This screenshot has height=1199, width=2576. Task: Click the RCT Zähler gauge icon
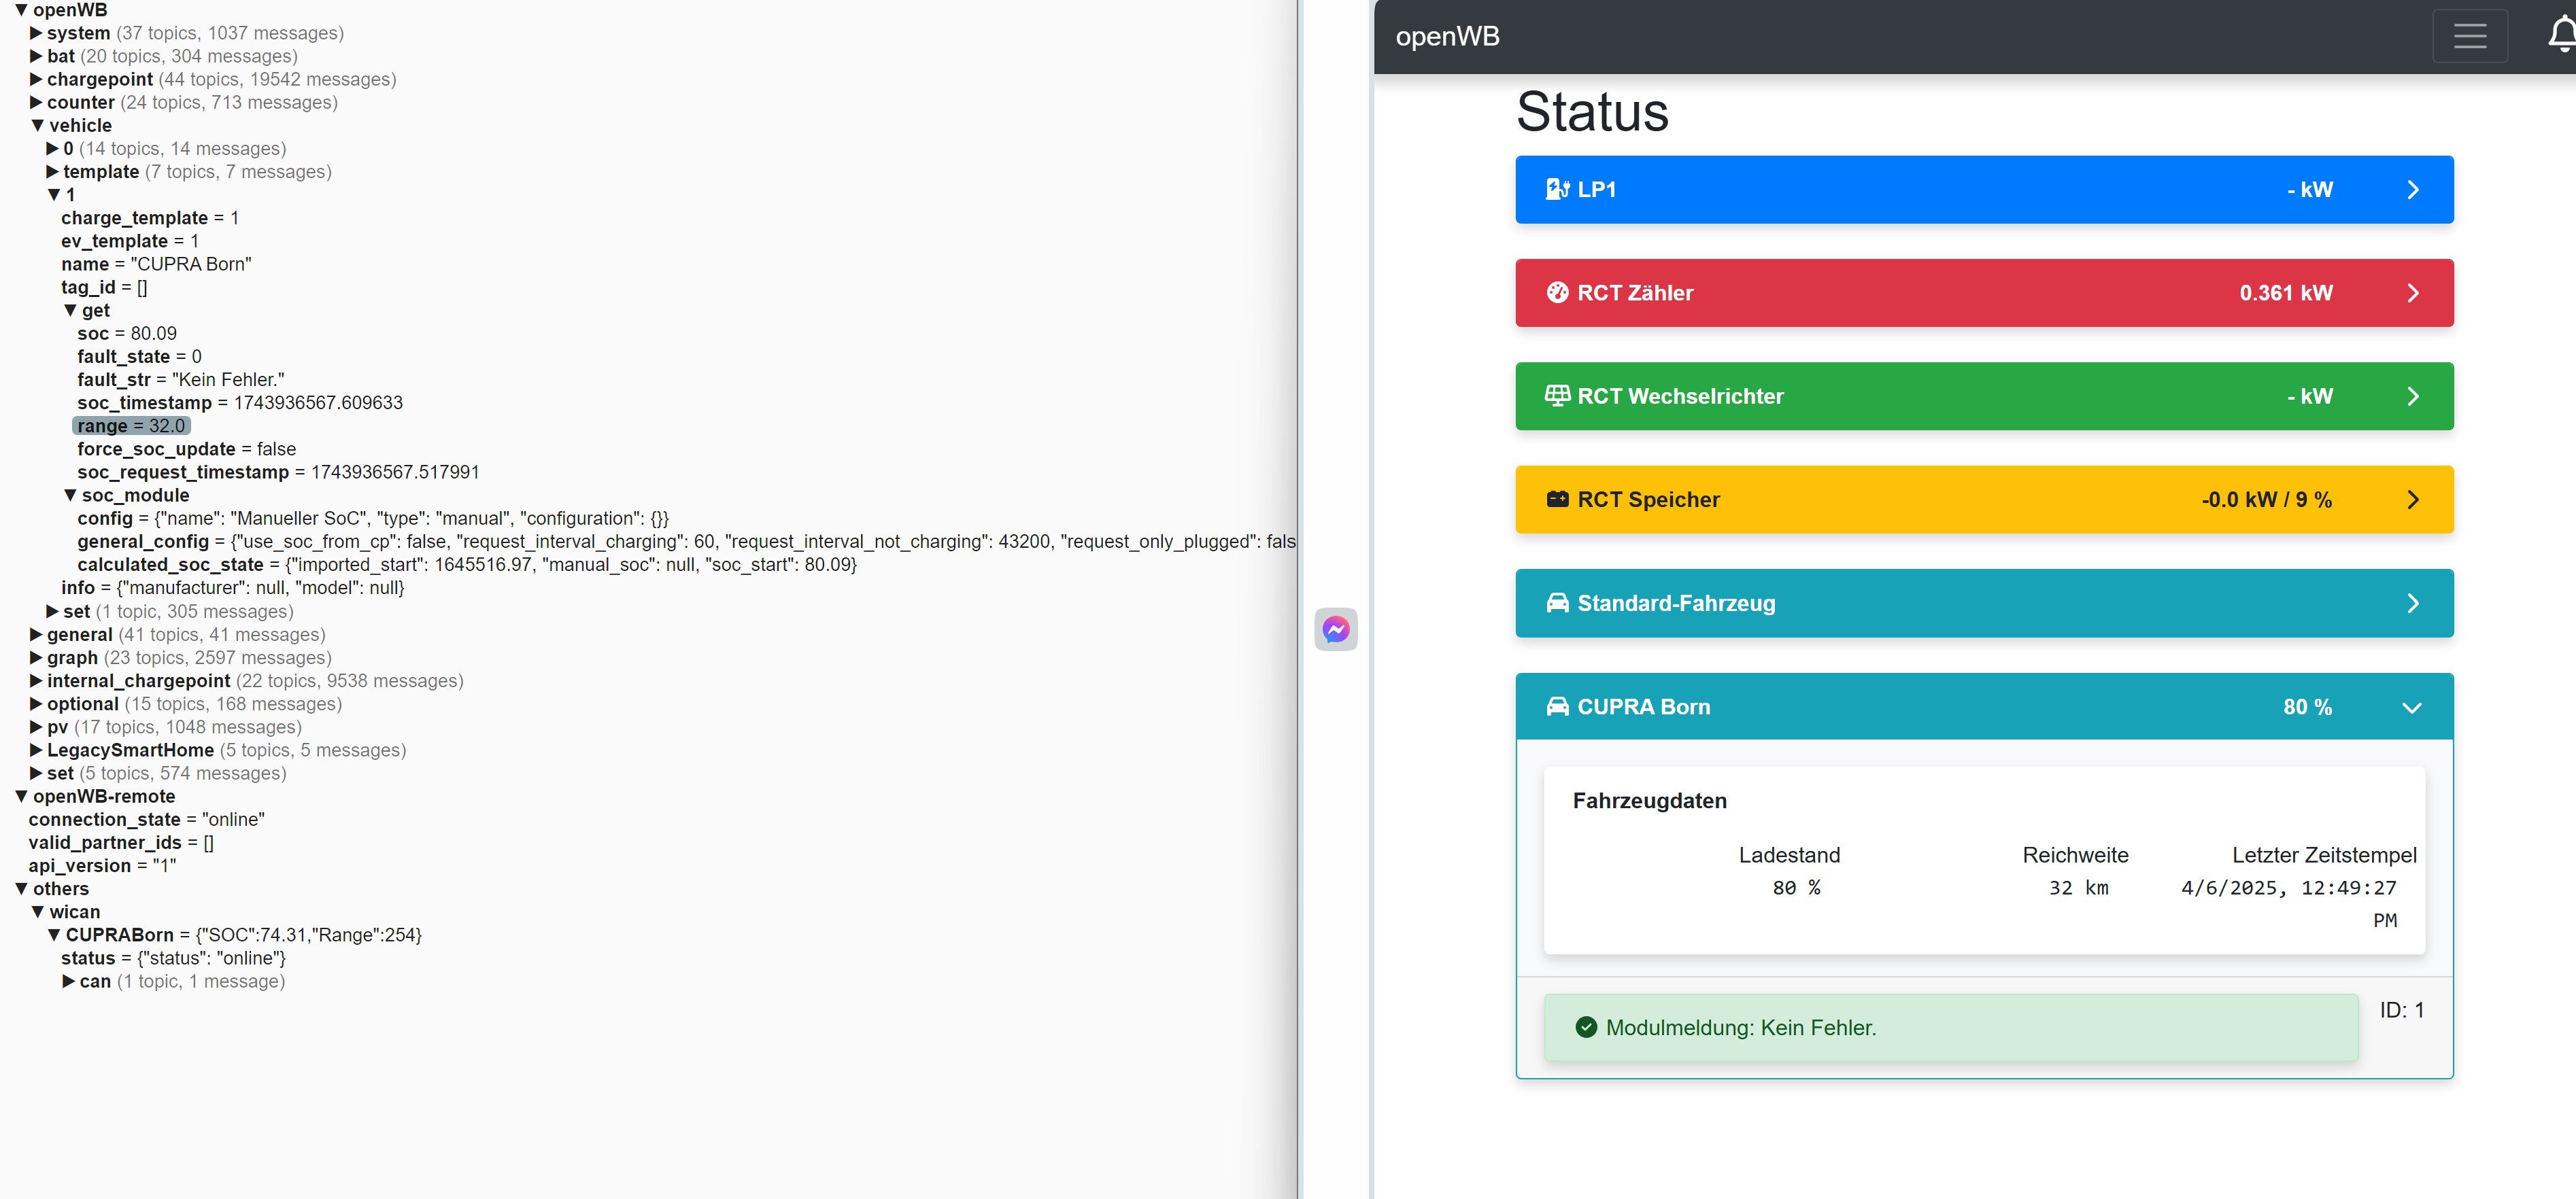[1557, 293]
